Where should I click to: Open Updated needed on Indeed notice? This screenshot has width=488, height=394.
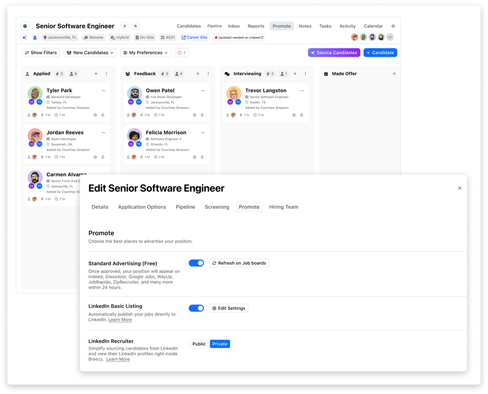pos(239,37)
